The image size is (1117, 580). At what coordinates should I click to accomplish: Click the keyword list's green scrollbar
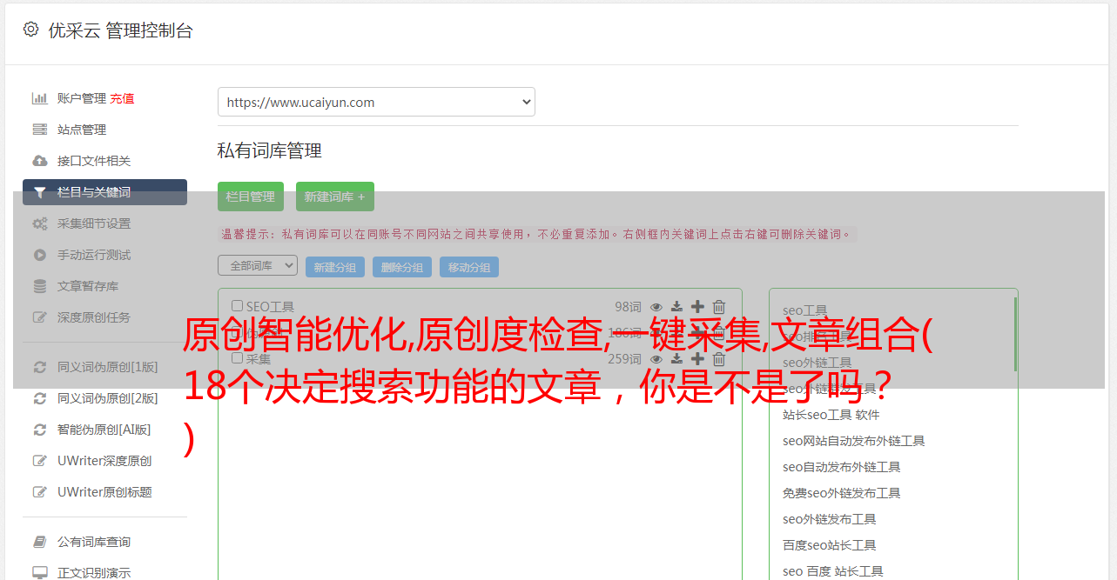point(1014,335)
